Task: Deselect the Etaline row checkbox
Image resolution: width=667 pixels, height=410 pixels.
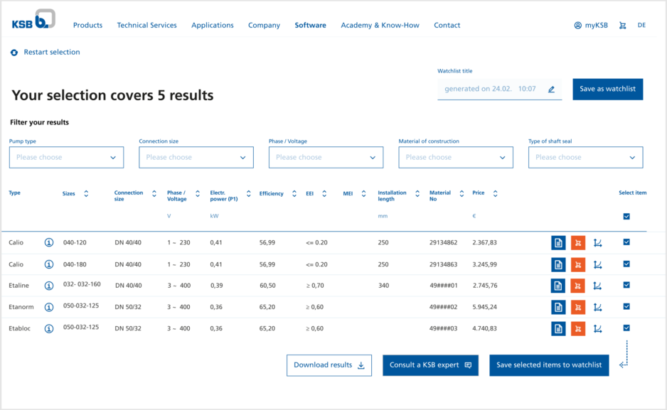Action: pyautogui.click(x=626, y=285)
